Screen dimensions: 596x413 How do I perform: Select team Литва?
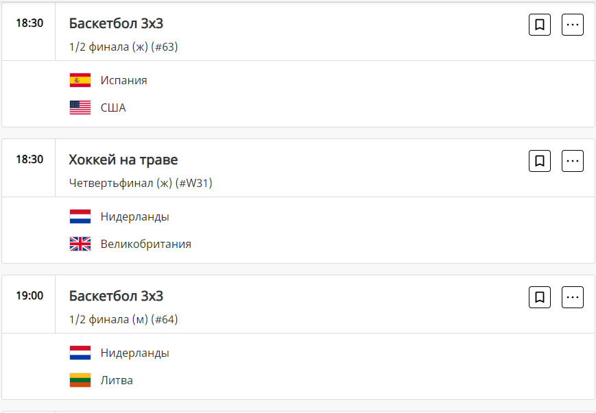(x=117, y=380)
